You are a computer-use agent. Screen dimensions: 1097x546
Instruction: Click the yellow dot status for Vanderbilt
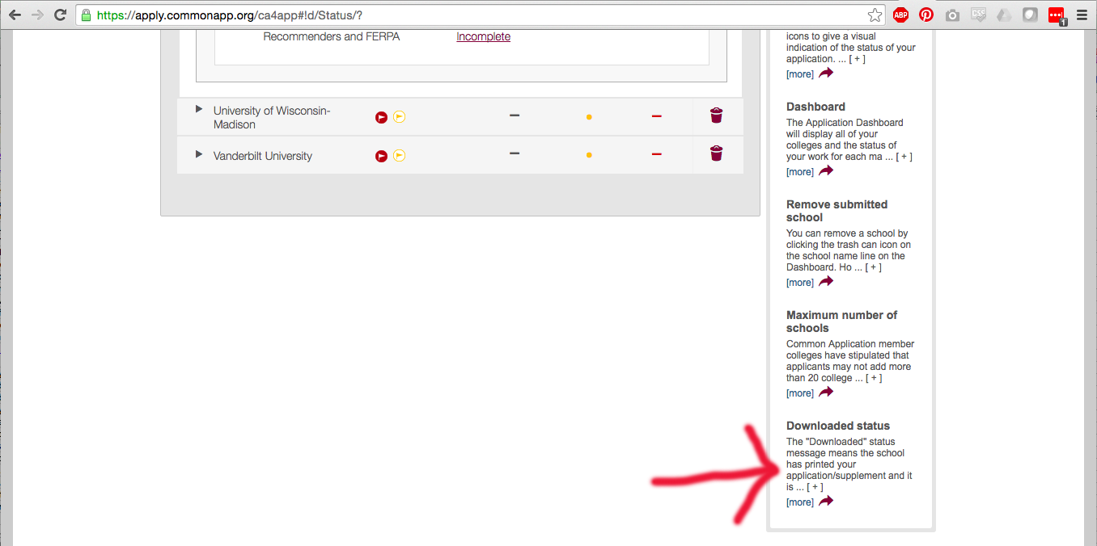(x=589, y=154)
